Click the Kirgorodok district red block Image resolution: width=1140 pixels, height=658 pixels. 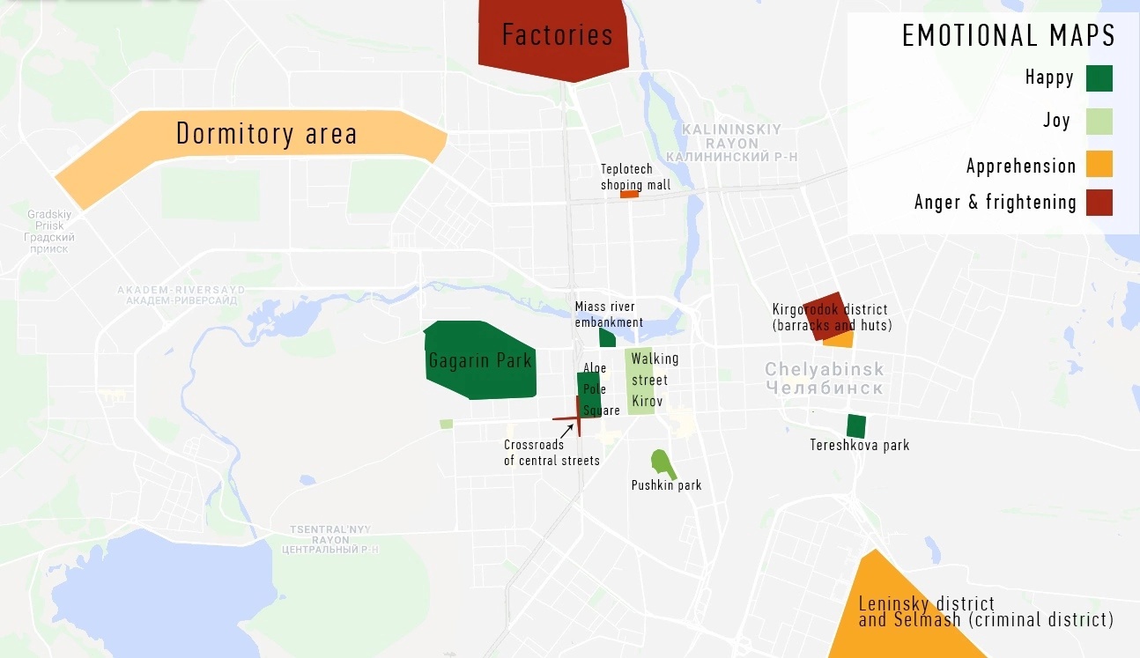coord(825,316)
